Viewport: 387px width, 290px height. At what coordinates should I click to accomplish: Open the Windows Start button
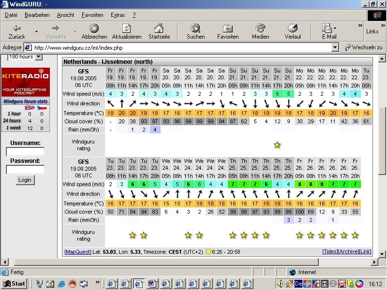point(14,284)
